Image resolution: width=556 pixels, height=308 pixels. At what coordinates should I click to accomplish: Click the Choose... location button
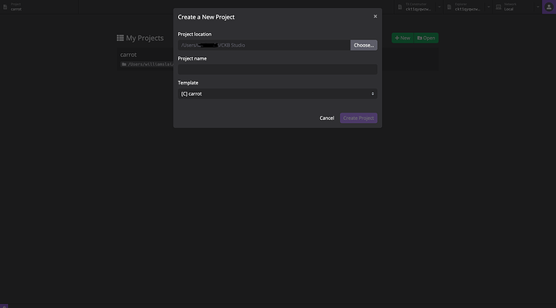[363, 45]
